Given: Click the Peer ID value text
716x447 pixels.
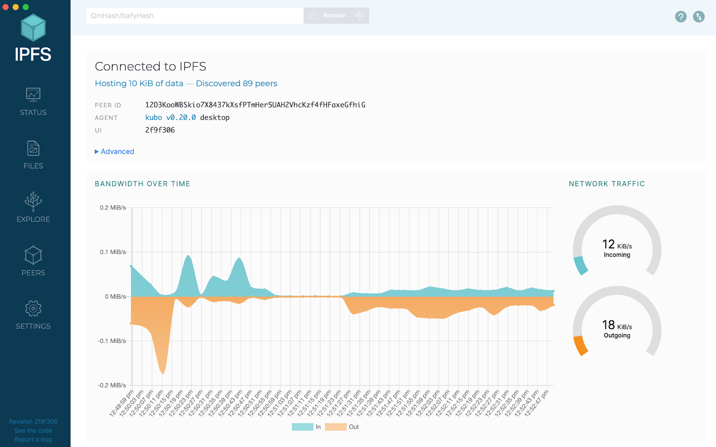Looking at the screenshot, I should [x=255, y=105].
